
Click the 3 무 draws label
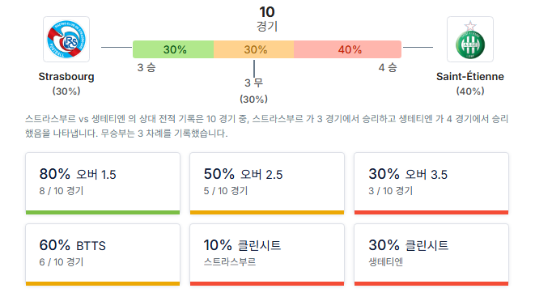click(253, 83)
